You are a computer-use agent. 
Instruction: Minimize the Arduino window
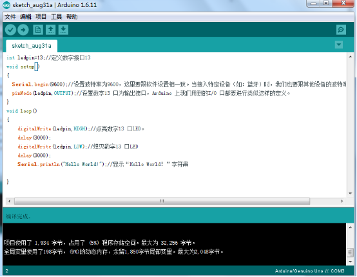[314, 4]
